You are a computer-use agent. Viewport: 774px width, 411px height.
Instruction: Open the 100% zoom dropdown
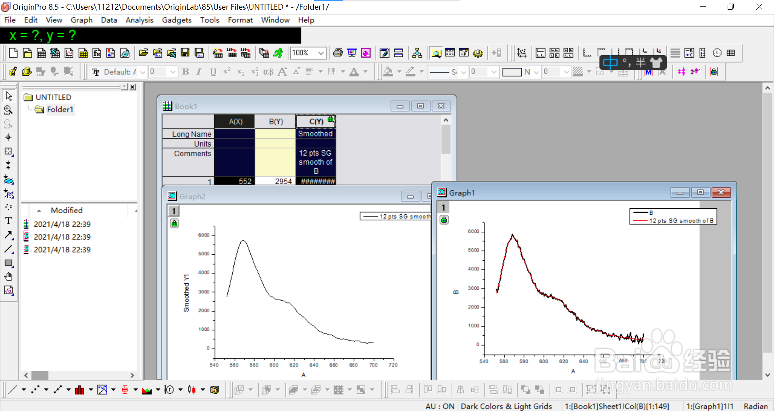pos(321,53)
